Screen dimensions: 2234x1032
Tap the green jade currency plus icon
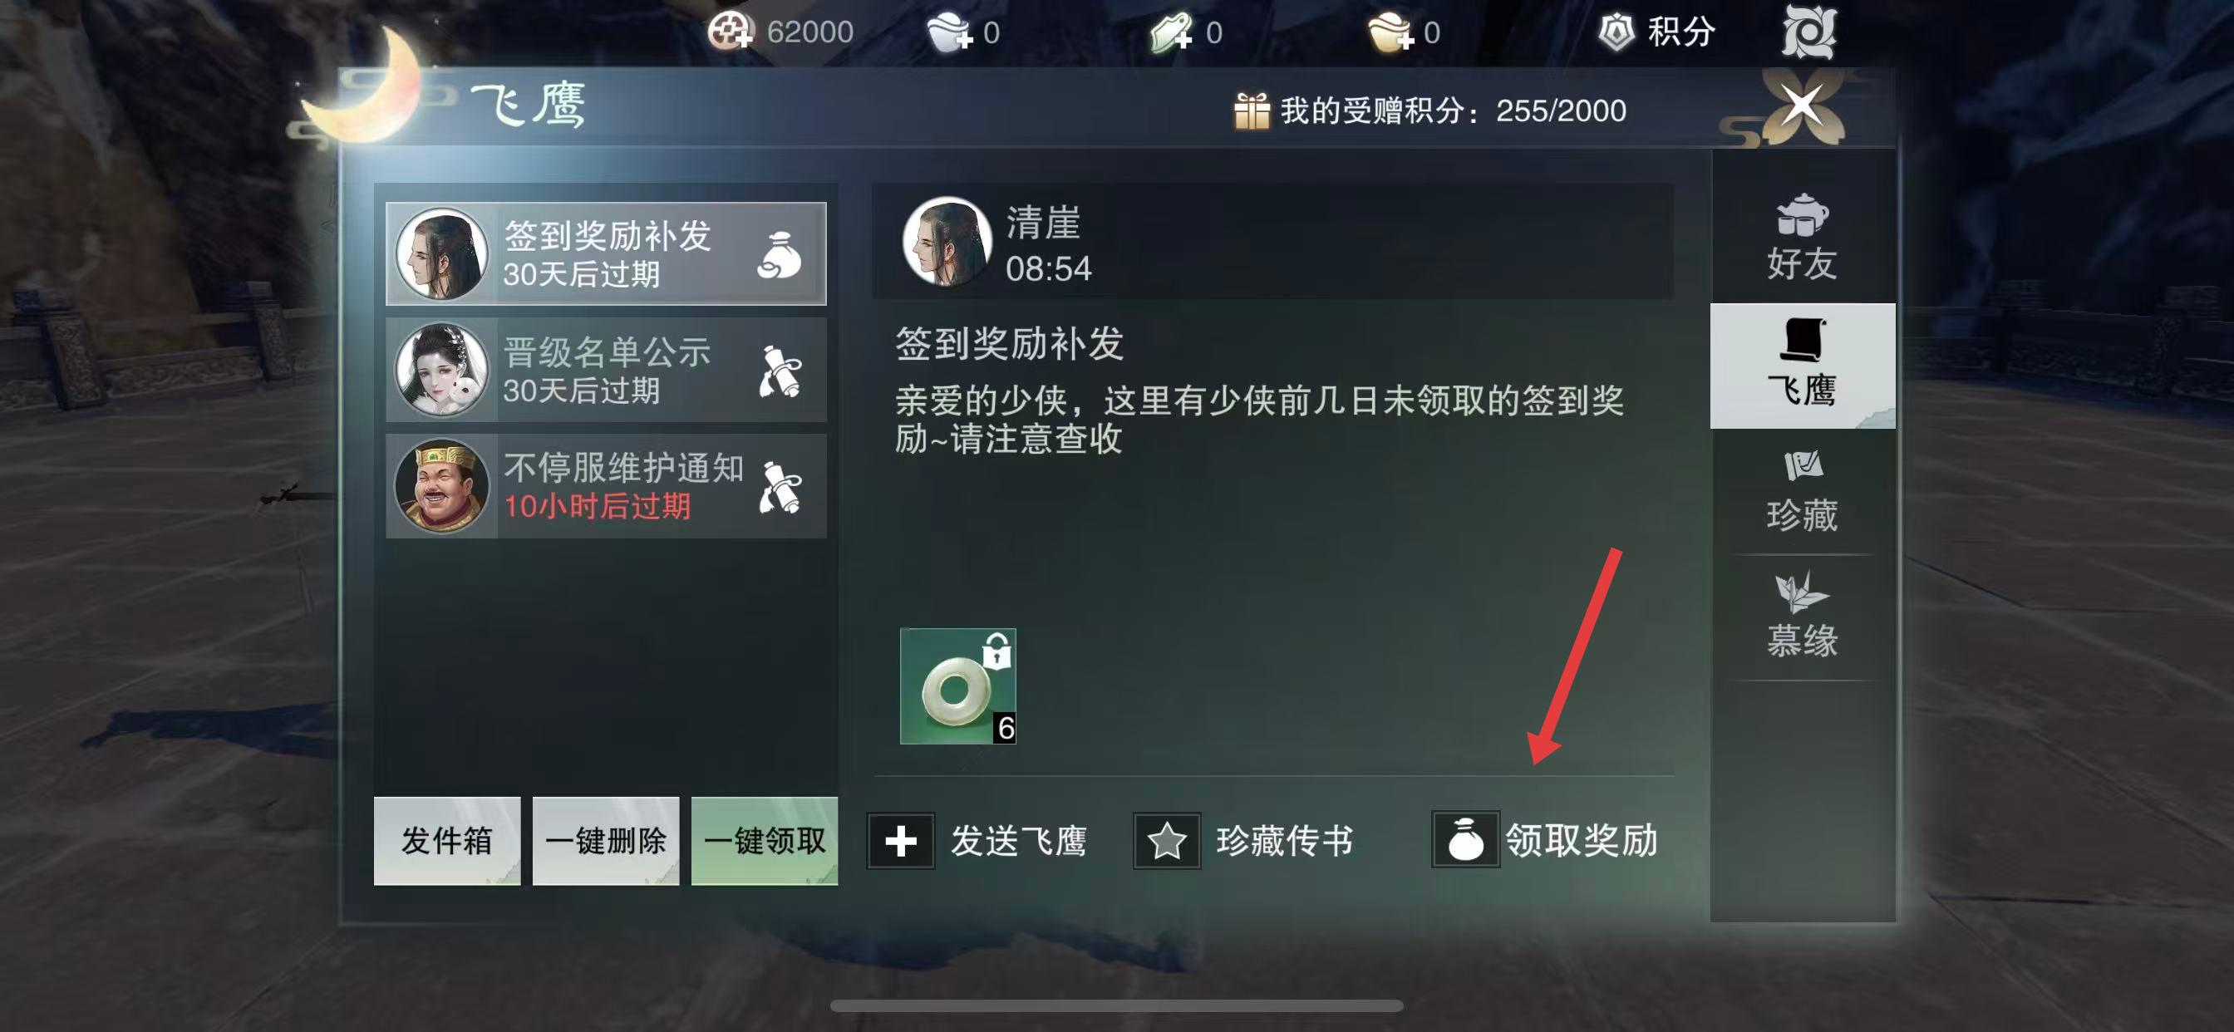[1171, 33]
